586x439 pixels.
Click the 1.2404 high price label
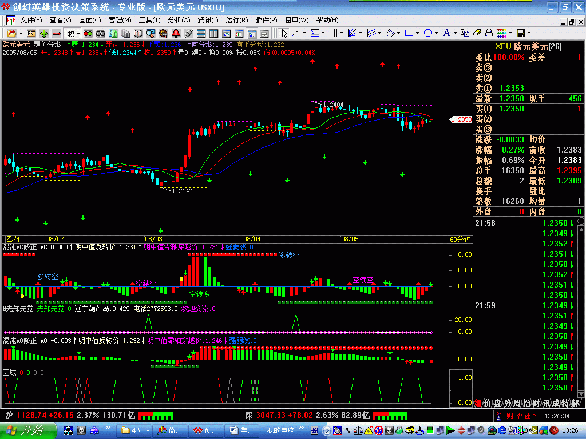(333, 105)
